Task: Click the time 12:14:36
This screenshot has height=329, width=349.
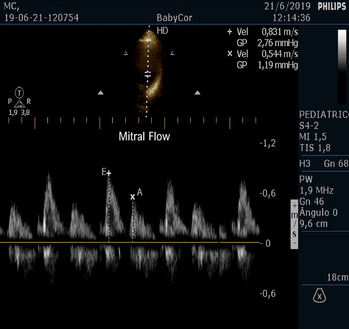Action: [x=291, y=18]
